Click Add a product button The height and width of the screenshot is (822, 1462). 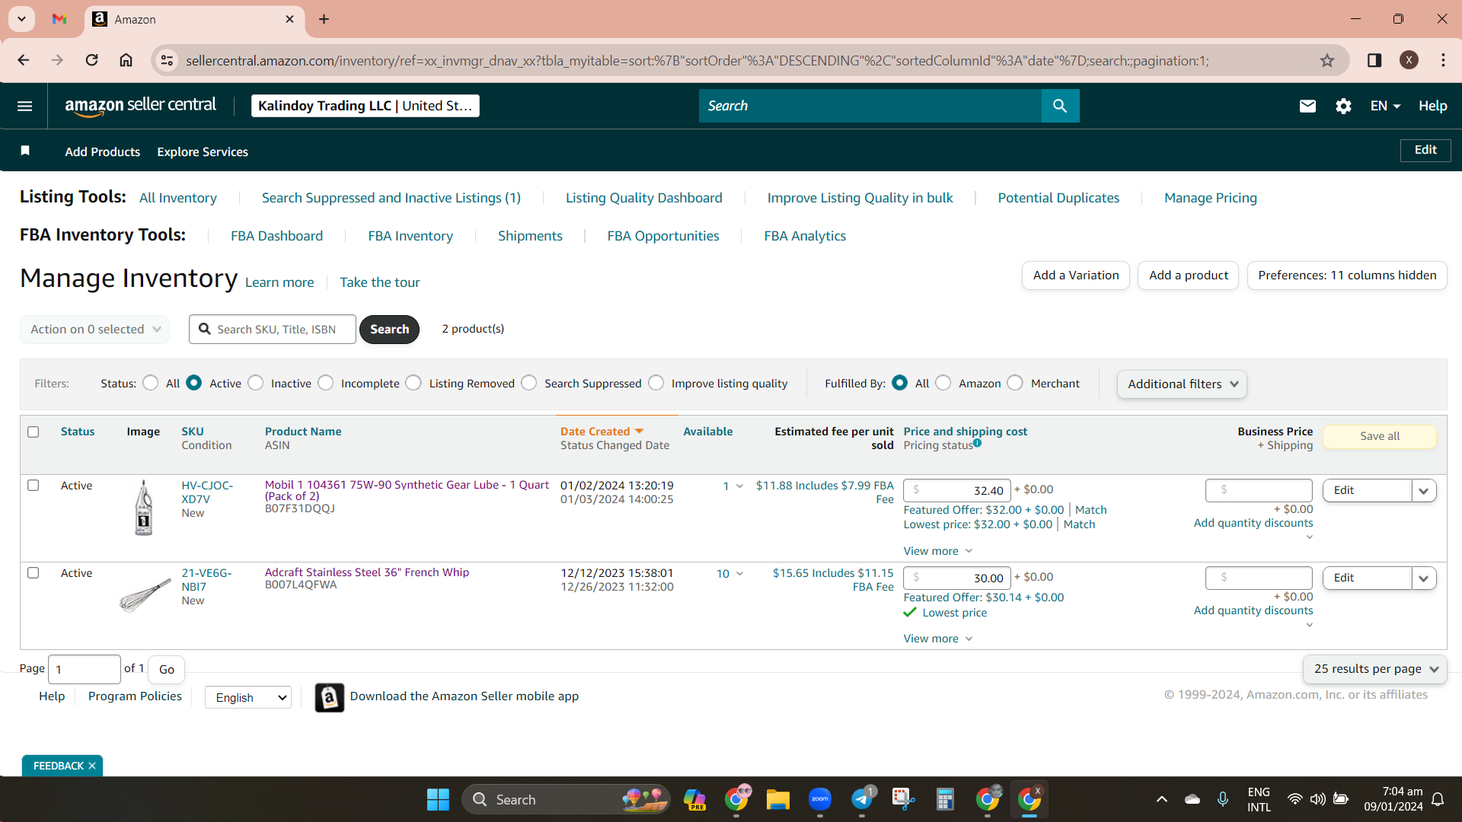(1189, 276)
